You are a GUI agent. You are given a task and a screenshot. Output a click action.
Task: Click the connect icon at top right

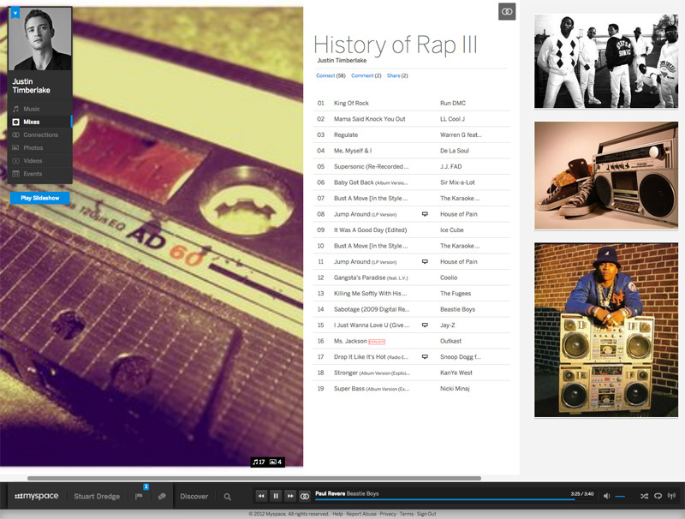point(507,11)
